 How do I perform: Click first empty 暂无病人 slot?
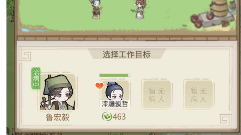coord(157,95)
